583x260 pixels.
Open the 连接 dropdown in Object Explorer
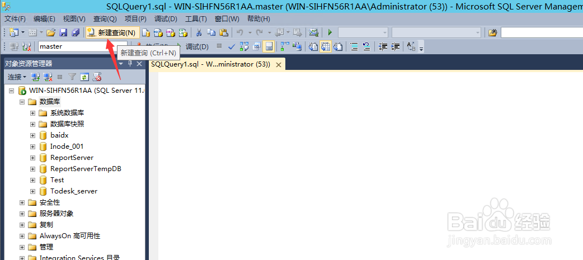(17, 77)
